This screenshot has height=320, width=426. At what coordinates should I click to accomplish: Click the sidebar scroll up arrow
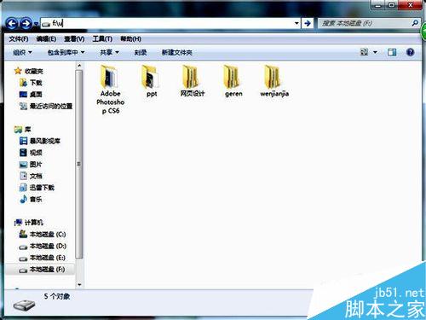pos(79,66)
